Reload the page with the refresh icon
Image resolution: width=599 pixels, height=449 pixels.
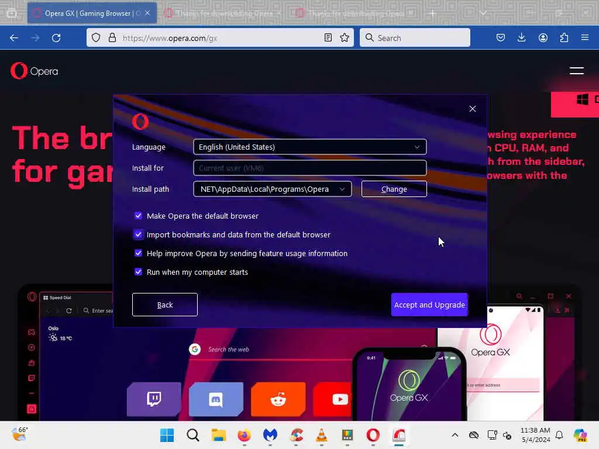click(x=56, y=38)
